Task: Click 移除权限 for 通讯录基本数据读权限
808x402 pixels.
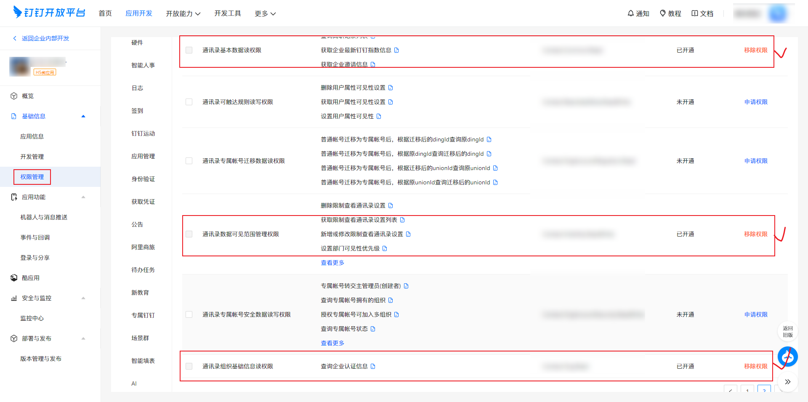Action: (x=756, y=50)
